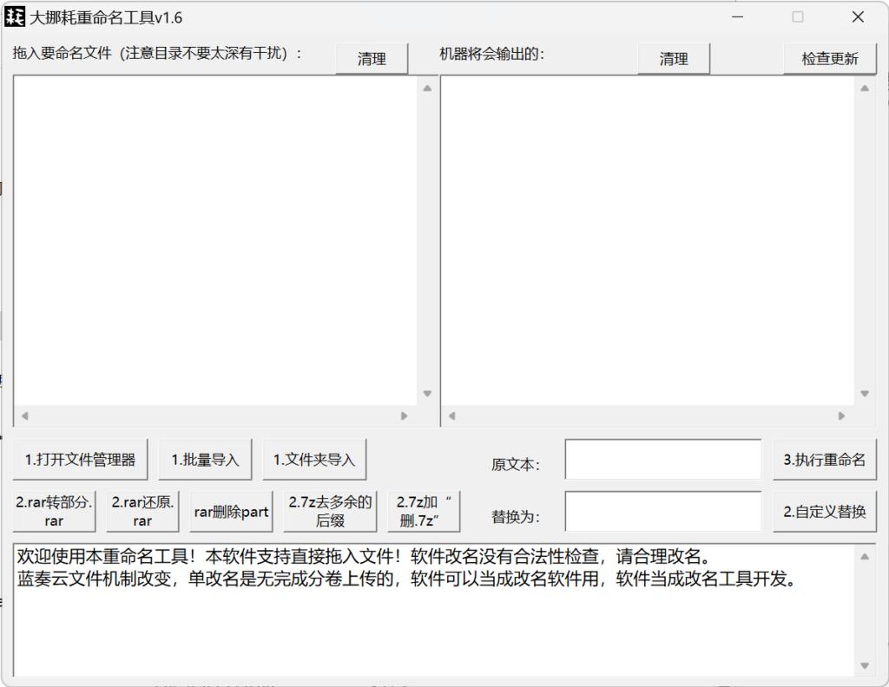
Task: Click inside the left file list box
Action: (x=215, y=240)
